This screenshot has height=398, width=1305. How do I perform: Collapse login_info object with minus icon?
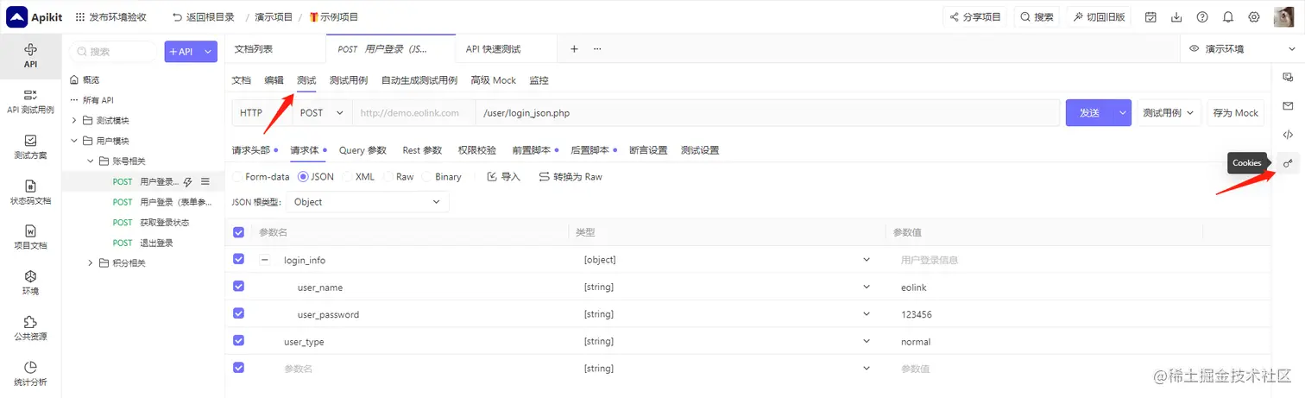[265, 260]
